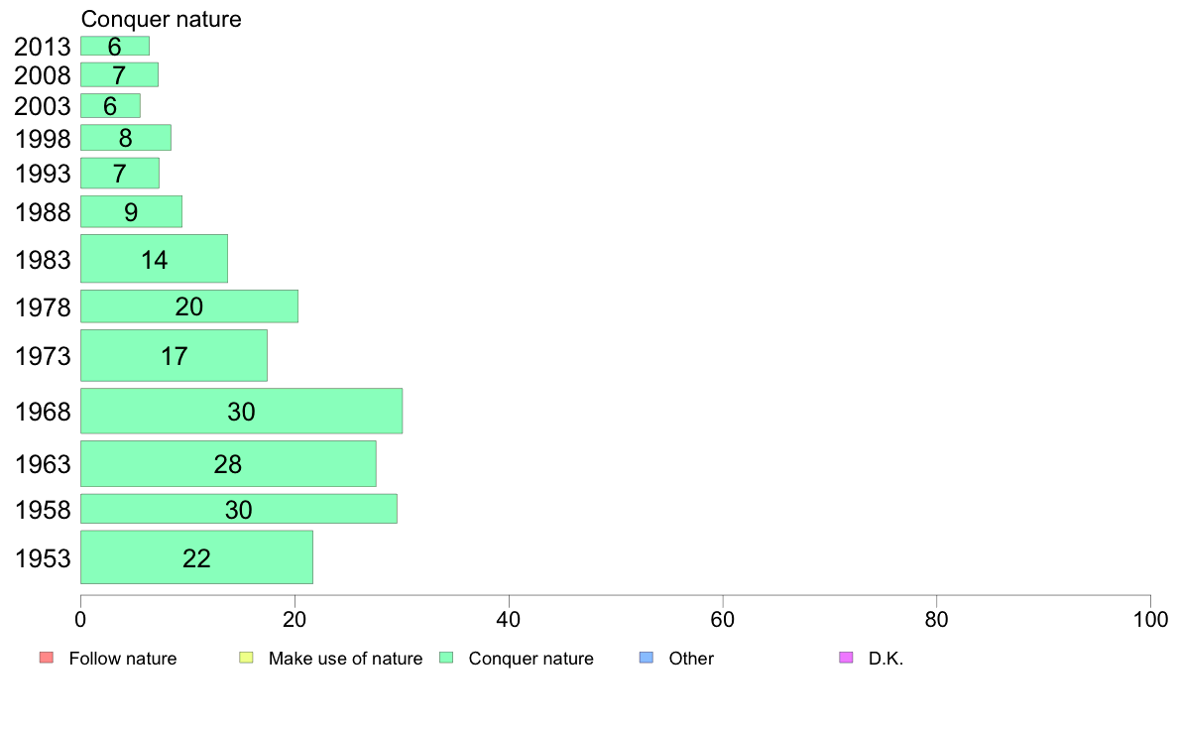Click the 1963 bar with value 28
This screenshot has height=730, width=1178.
228,464
